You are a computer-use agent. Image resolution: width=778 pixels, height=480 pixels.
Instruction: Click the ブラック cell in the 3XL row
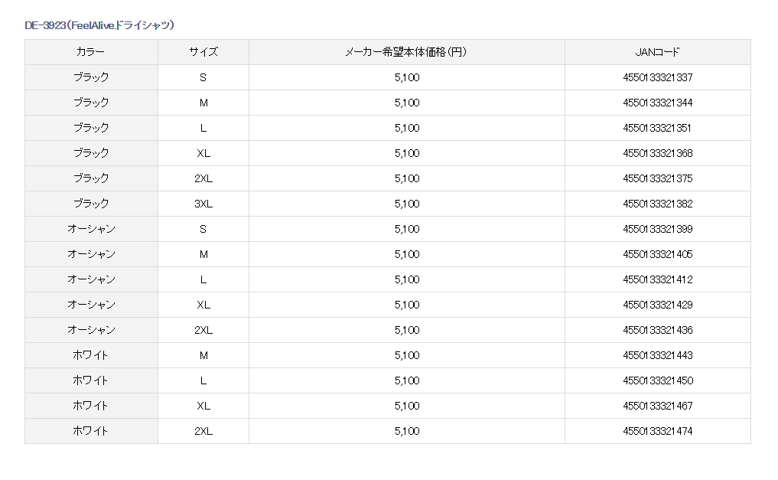91,204
